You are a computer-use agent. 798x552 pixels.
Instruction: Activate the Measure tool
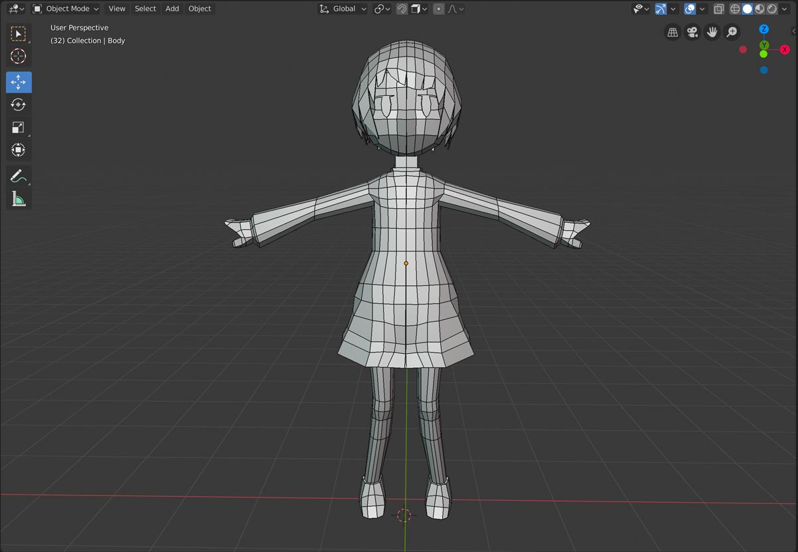point(19,199)
